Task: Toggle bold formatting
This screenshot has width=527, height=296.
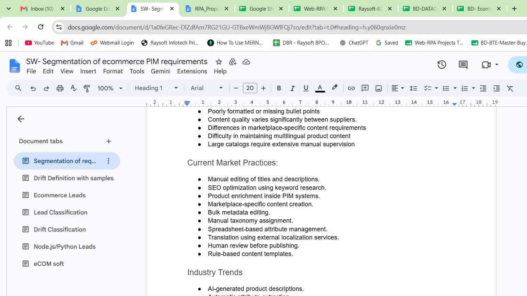Action: [279, 88]
